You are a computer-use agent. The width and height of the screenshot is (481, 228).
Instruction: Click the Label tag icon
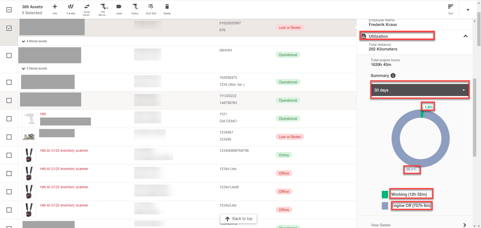click(x=119, y=7)
